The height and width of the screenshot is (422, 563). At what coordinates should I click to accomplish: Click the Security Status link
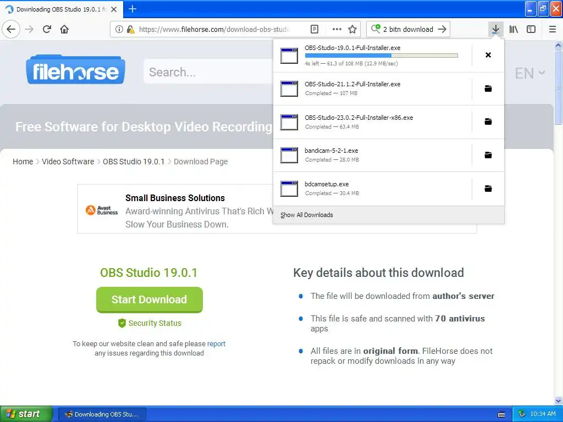(150, 323)
